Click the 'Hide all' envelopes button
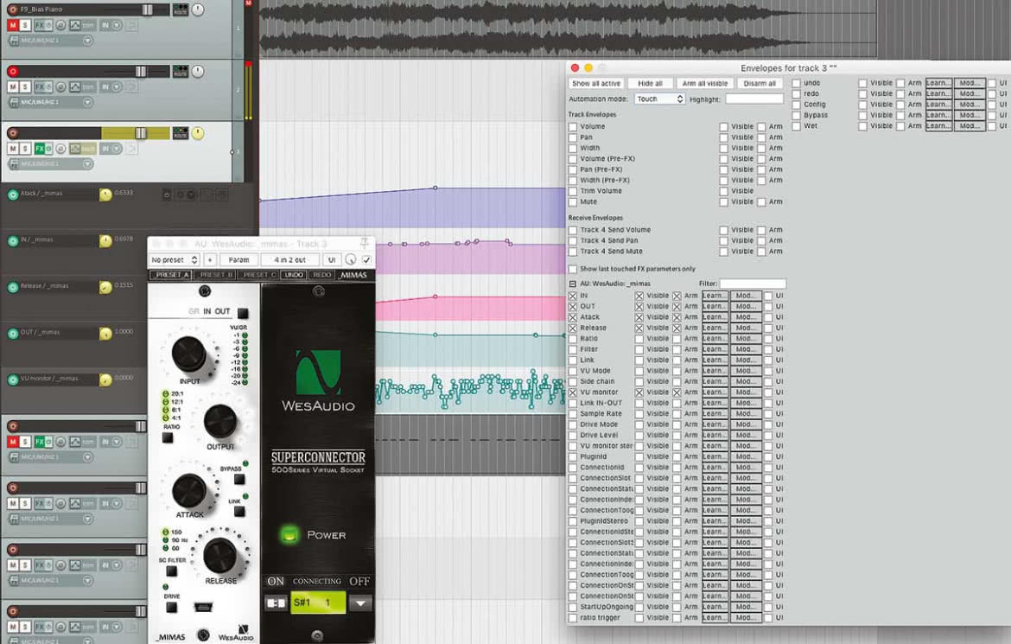Viewport: 1011px width, 644px height. pyautogui.click(x=650, y=83)
